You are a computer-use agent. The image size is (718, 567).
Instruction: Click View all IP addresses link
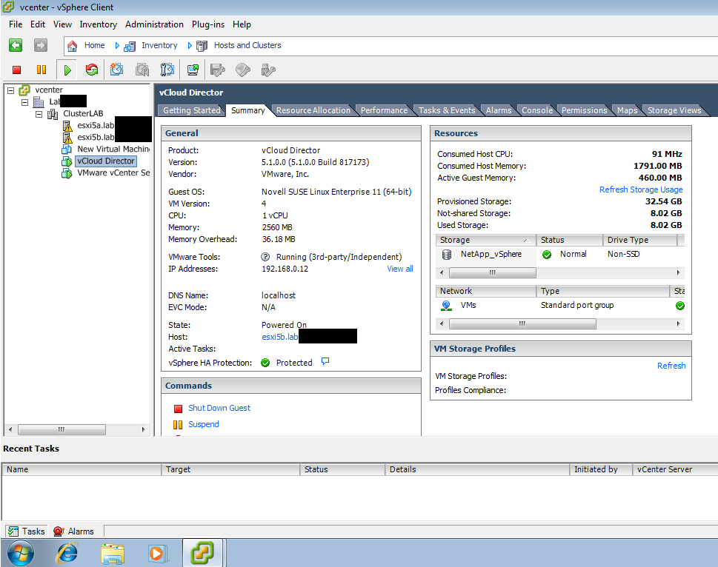tap(399, 269)
